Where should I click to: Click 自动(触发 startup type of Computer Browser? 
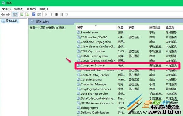tap(156, 65)
